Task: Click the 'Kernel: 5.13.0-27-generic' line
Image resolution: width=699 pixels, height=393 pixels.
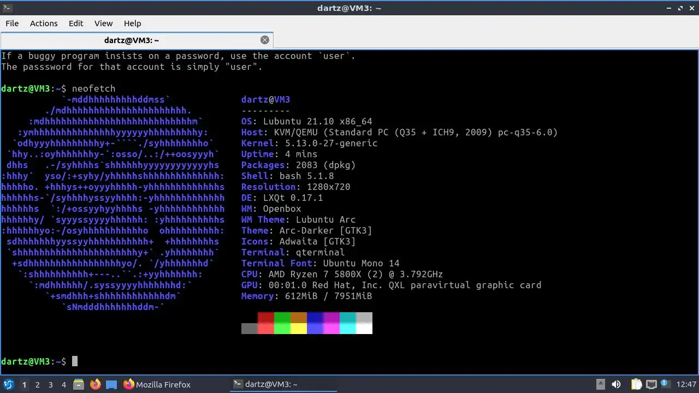Action: coord(310,143)
